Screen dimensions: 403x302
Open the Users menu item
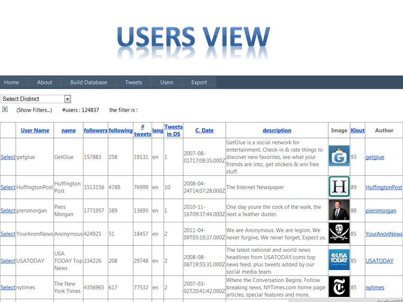point(167,82)
